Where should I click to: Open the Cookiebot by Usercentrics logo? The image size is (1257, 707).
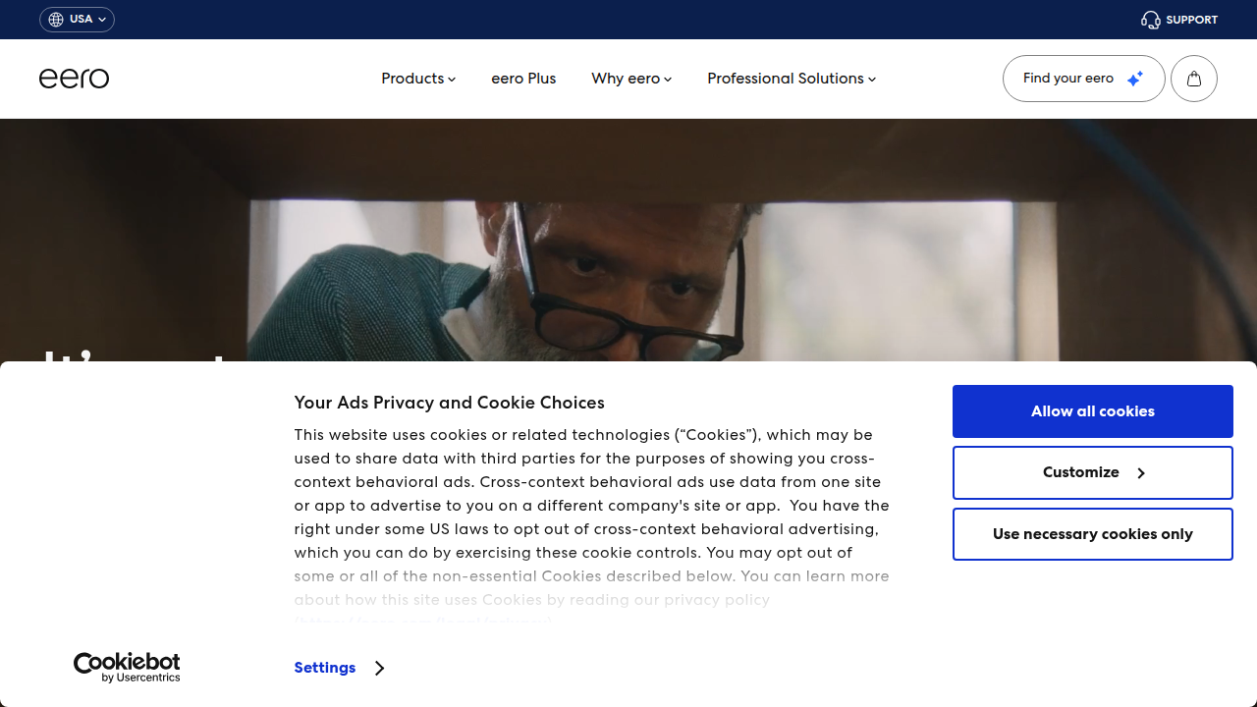point(127,668)
